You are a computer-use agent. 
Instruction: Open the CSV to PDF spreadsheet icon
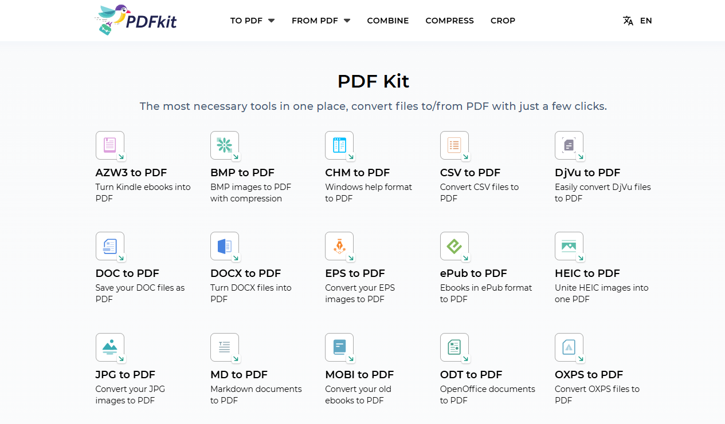(454, 145)
